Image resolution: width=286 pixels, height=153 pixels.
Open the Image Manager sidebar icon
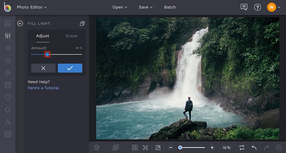(x=8, y=23)
